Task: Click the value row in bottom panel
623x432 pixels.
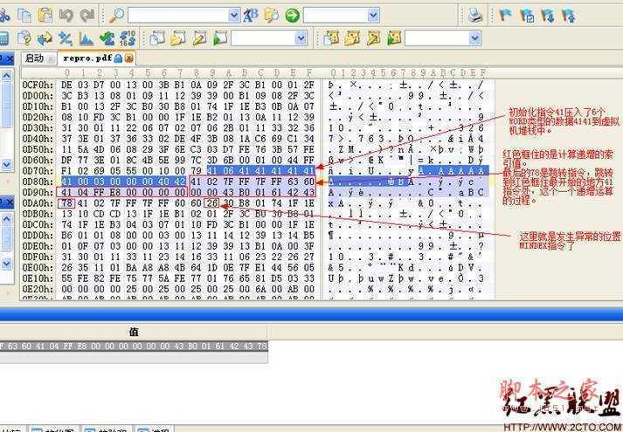Action: [134, 346]
